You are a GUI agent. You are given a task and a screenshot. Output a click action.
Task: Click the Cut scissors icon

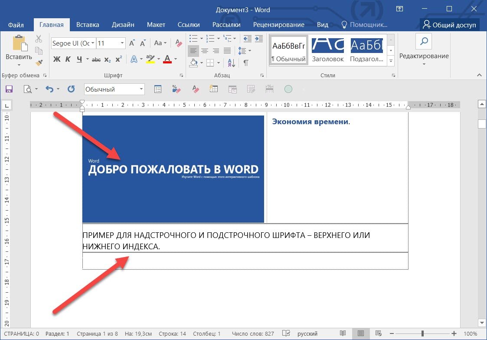(x=39, y=39)
